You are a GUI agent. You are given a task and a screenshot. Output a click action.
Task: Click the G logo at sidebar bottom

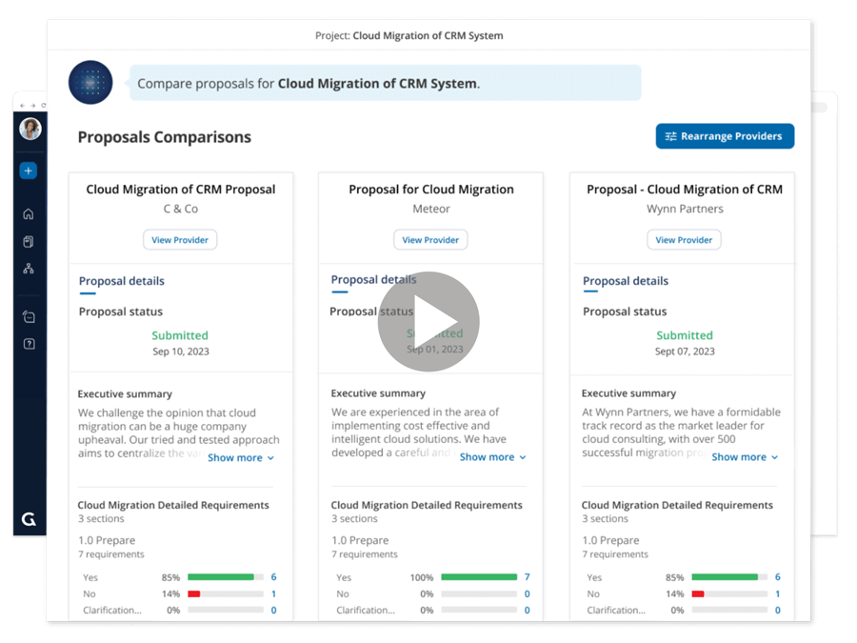[x=30, y=519]
